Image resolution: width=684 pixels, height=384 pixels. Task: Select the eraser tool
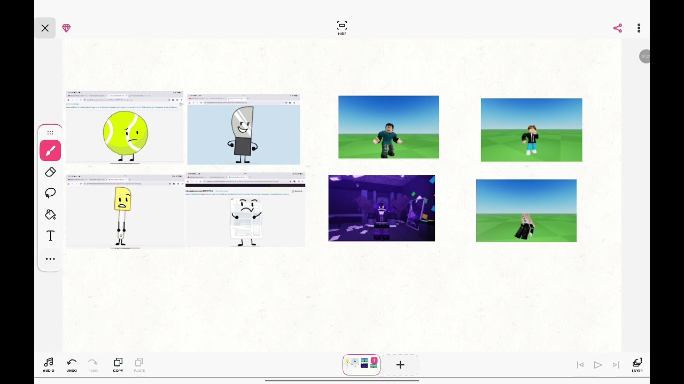click(50, 172)
